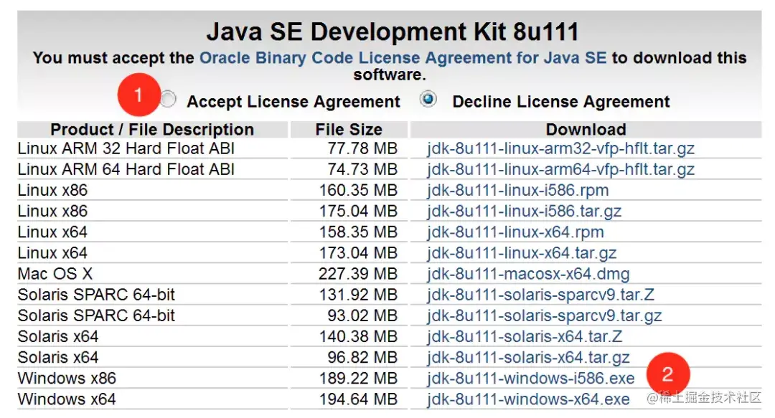Screen dimensions: 775x418
Task: Click the 96.82 MB file size
Action: pos(362,357)
